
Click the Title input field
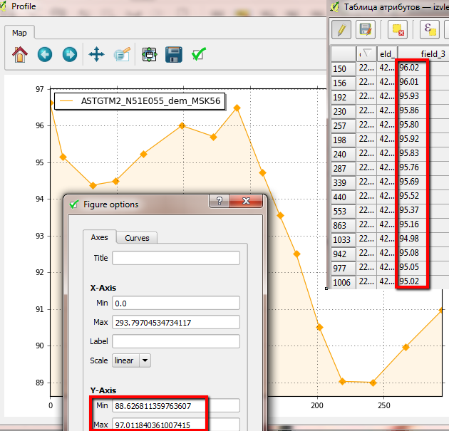click(175, 258)
